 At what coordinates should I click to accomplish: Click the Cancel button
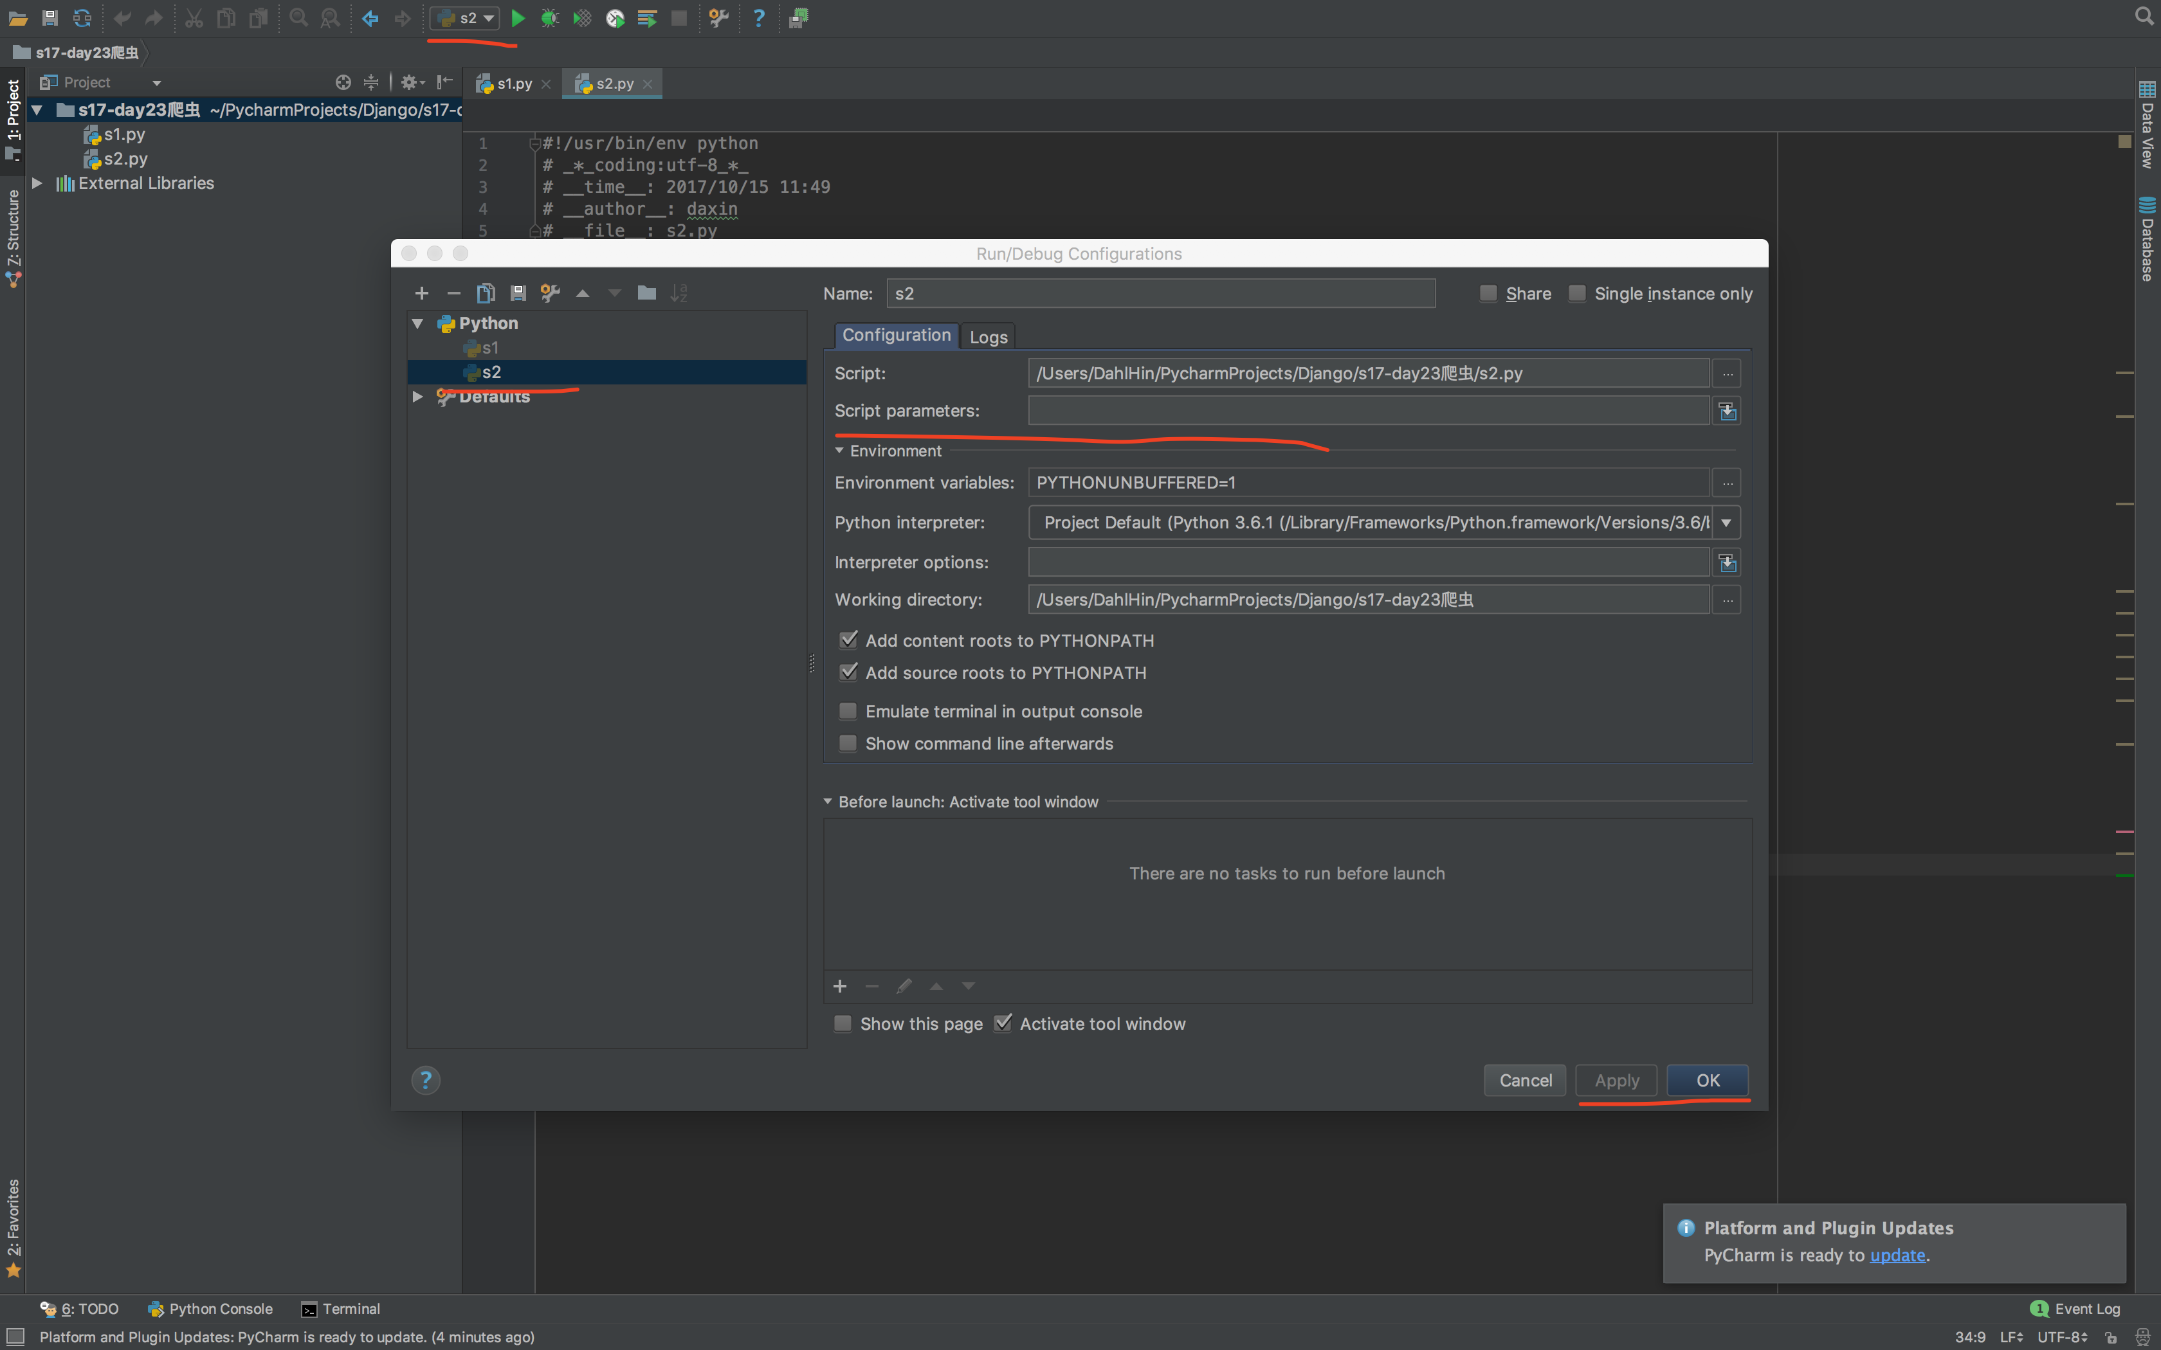[x=1525, y=1081]
